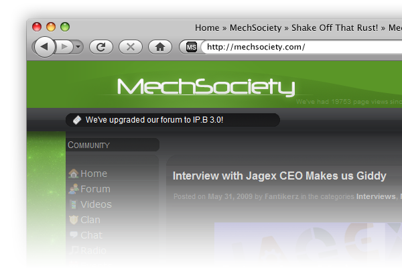The image size is (402, 268).
Task: Click the green zoom window button
Action: click(65, 27)
